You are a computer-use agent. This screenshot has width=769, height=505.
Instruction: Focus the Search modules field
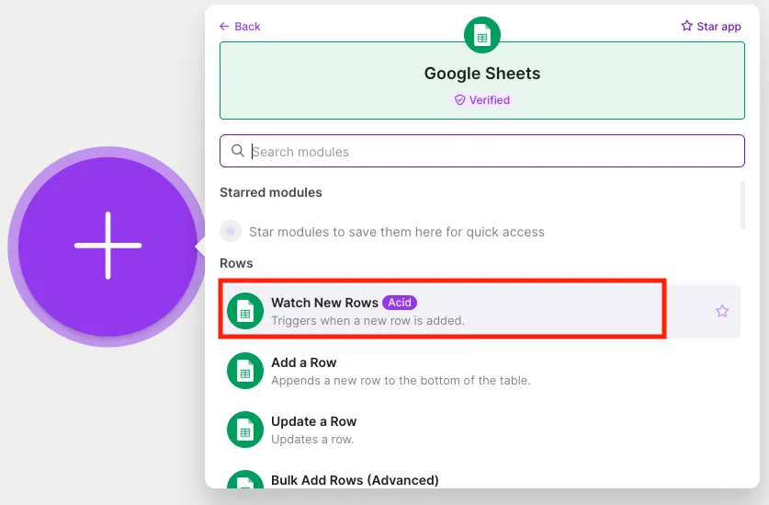click(x=482, y=151)
